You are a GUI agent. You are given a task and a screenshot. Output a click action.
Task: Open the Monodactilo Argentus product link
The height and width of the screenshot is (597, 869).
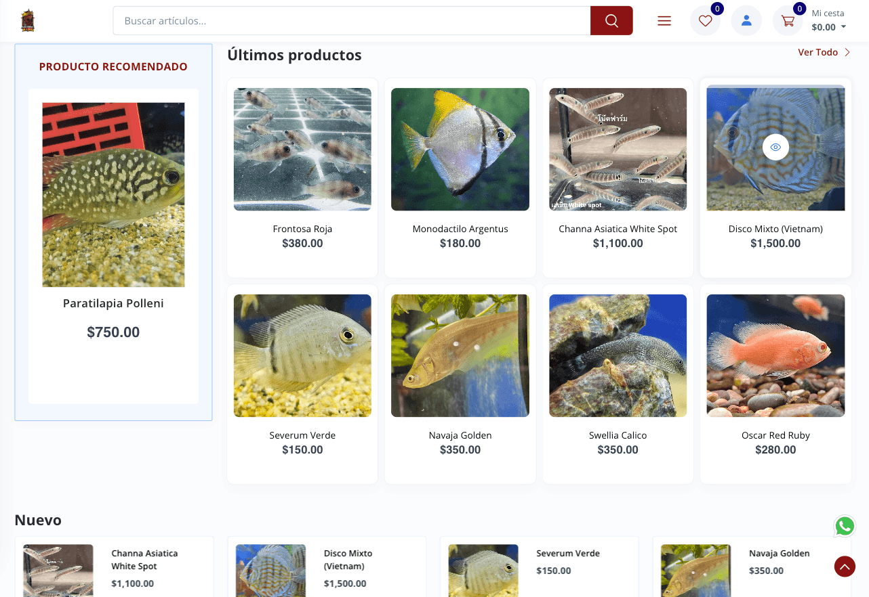point(460,229)
